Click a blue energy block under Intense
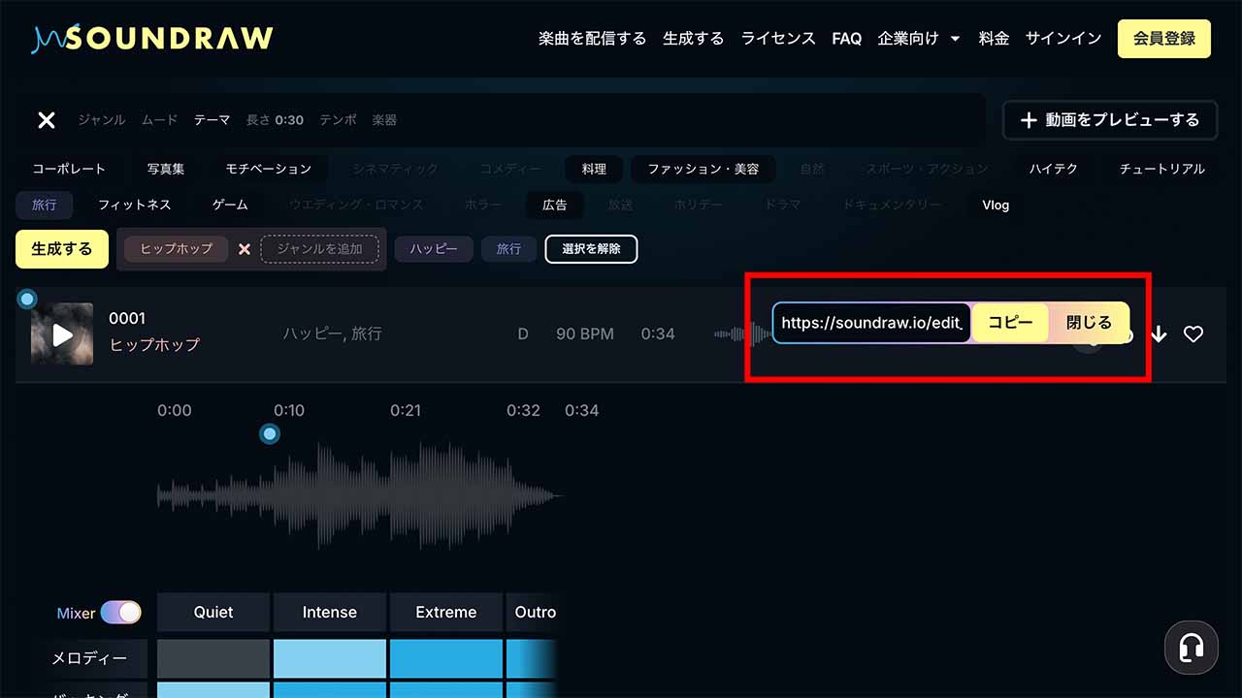 [330, 657]
